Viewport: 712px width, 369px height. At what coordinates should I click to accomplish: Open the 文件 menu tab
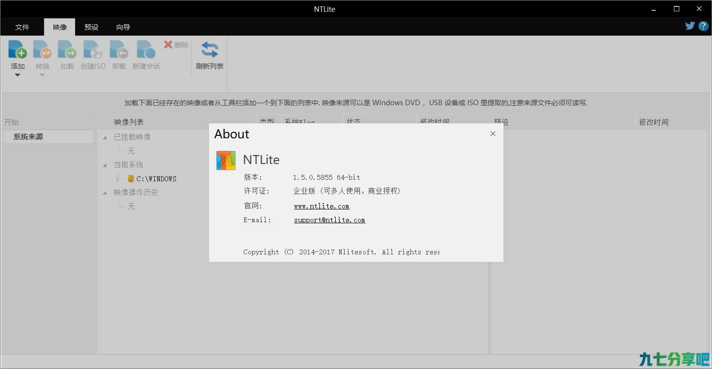[22, 27]
